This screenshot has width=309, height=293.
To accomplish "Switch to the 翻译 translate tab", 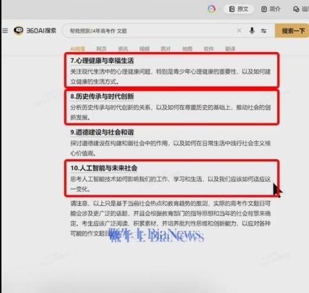I will (230, 49).
